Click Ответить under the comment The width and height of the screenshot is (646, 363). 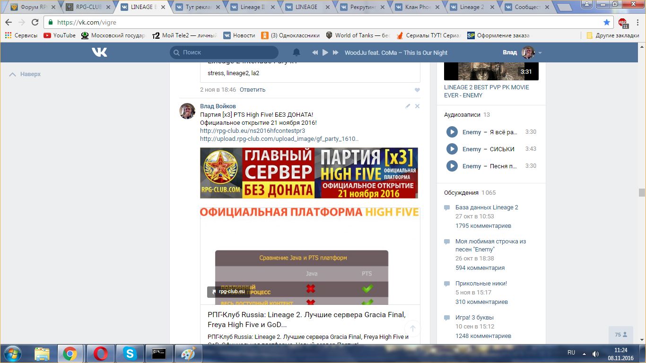(x=253, y=90)
